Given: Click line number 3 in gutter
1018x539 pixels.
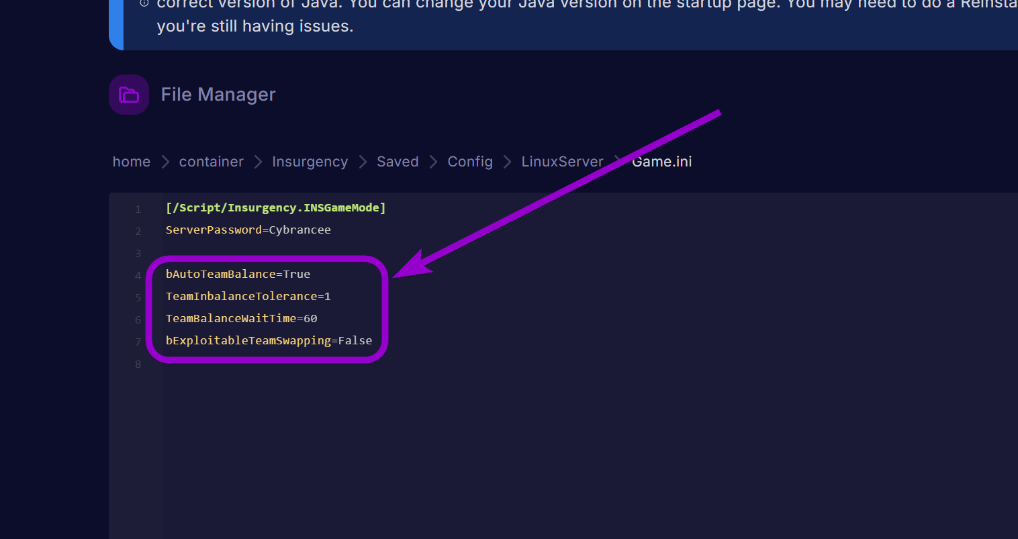Looking at the screenshot, I should 138,254.
